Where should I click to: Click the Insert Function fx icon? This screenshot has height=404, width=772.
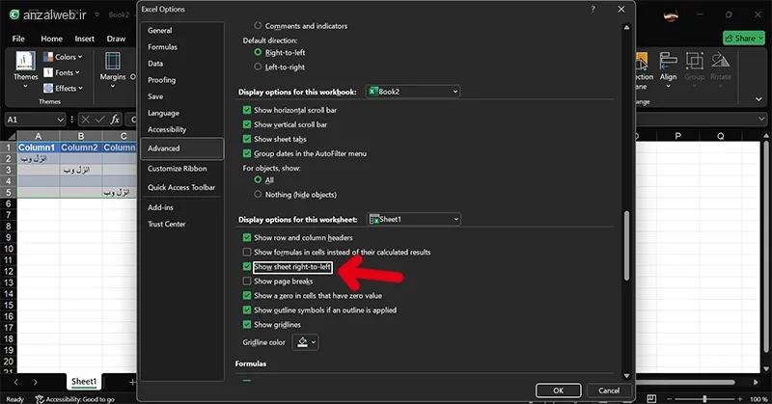[115, 120]
